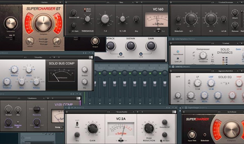Click the Vari Comp view-size icon
The image size is (244, 144).
pyautogui.click(x=78, y=98)
